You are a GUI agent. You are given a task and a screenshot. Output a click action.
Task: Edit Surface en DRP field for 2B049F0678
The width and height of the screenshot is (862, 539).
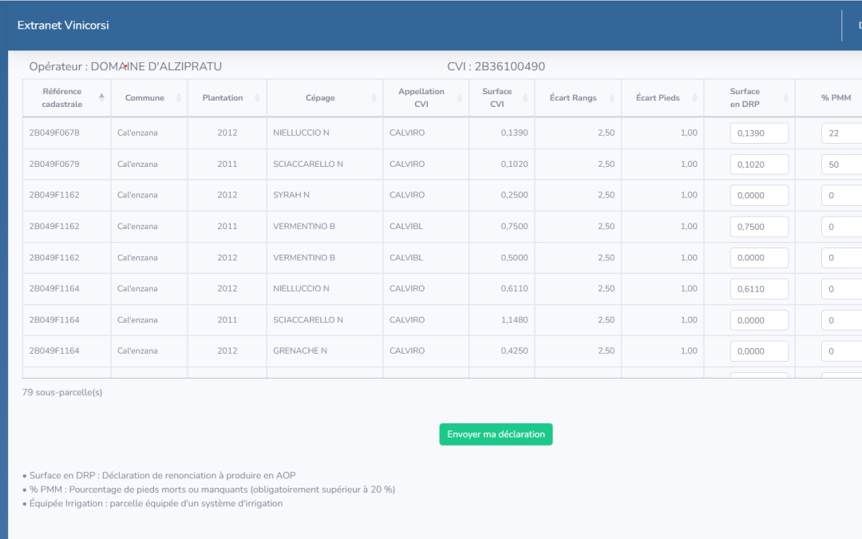(759, 133)
